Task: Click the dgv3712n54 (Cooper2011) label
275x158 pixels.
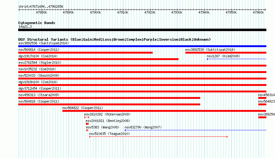Action: click(x=40, y=88)
